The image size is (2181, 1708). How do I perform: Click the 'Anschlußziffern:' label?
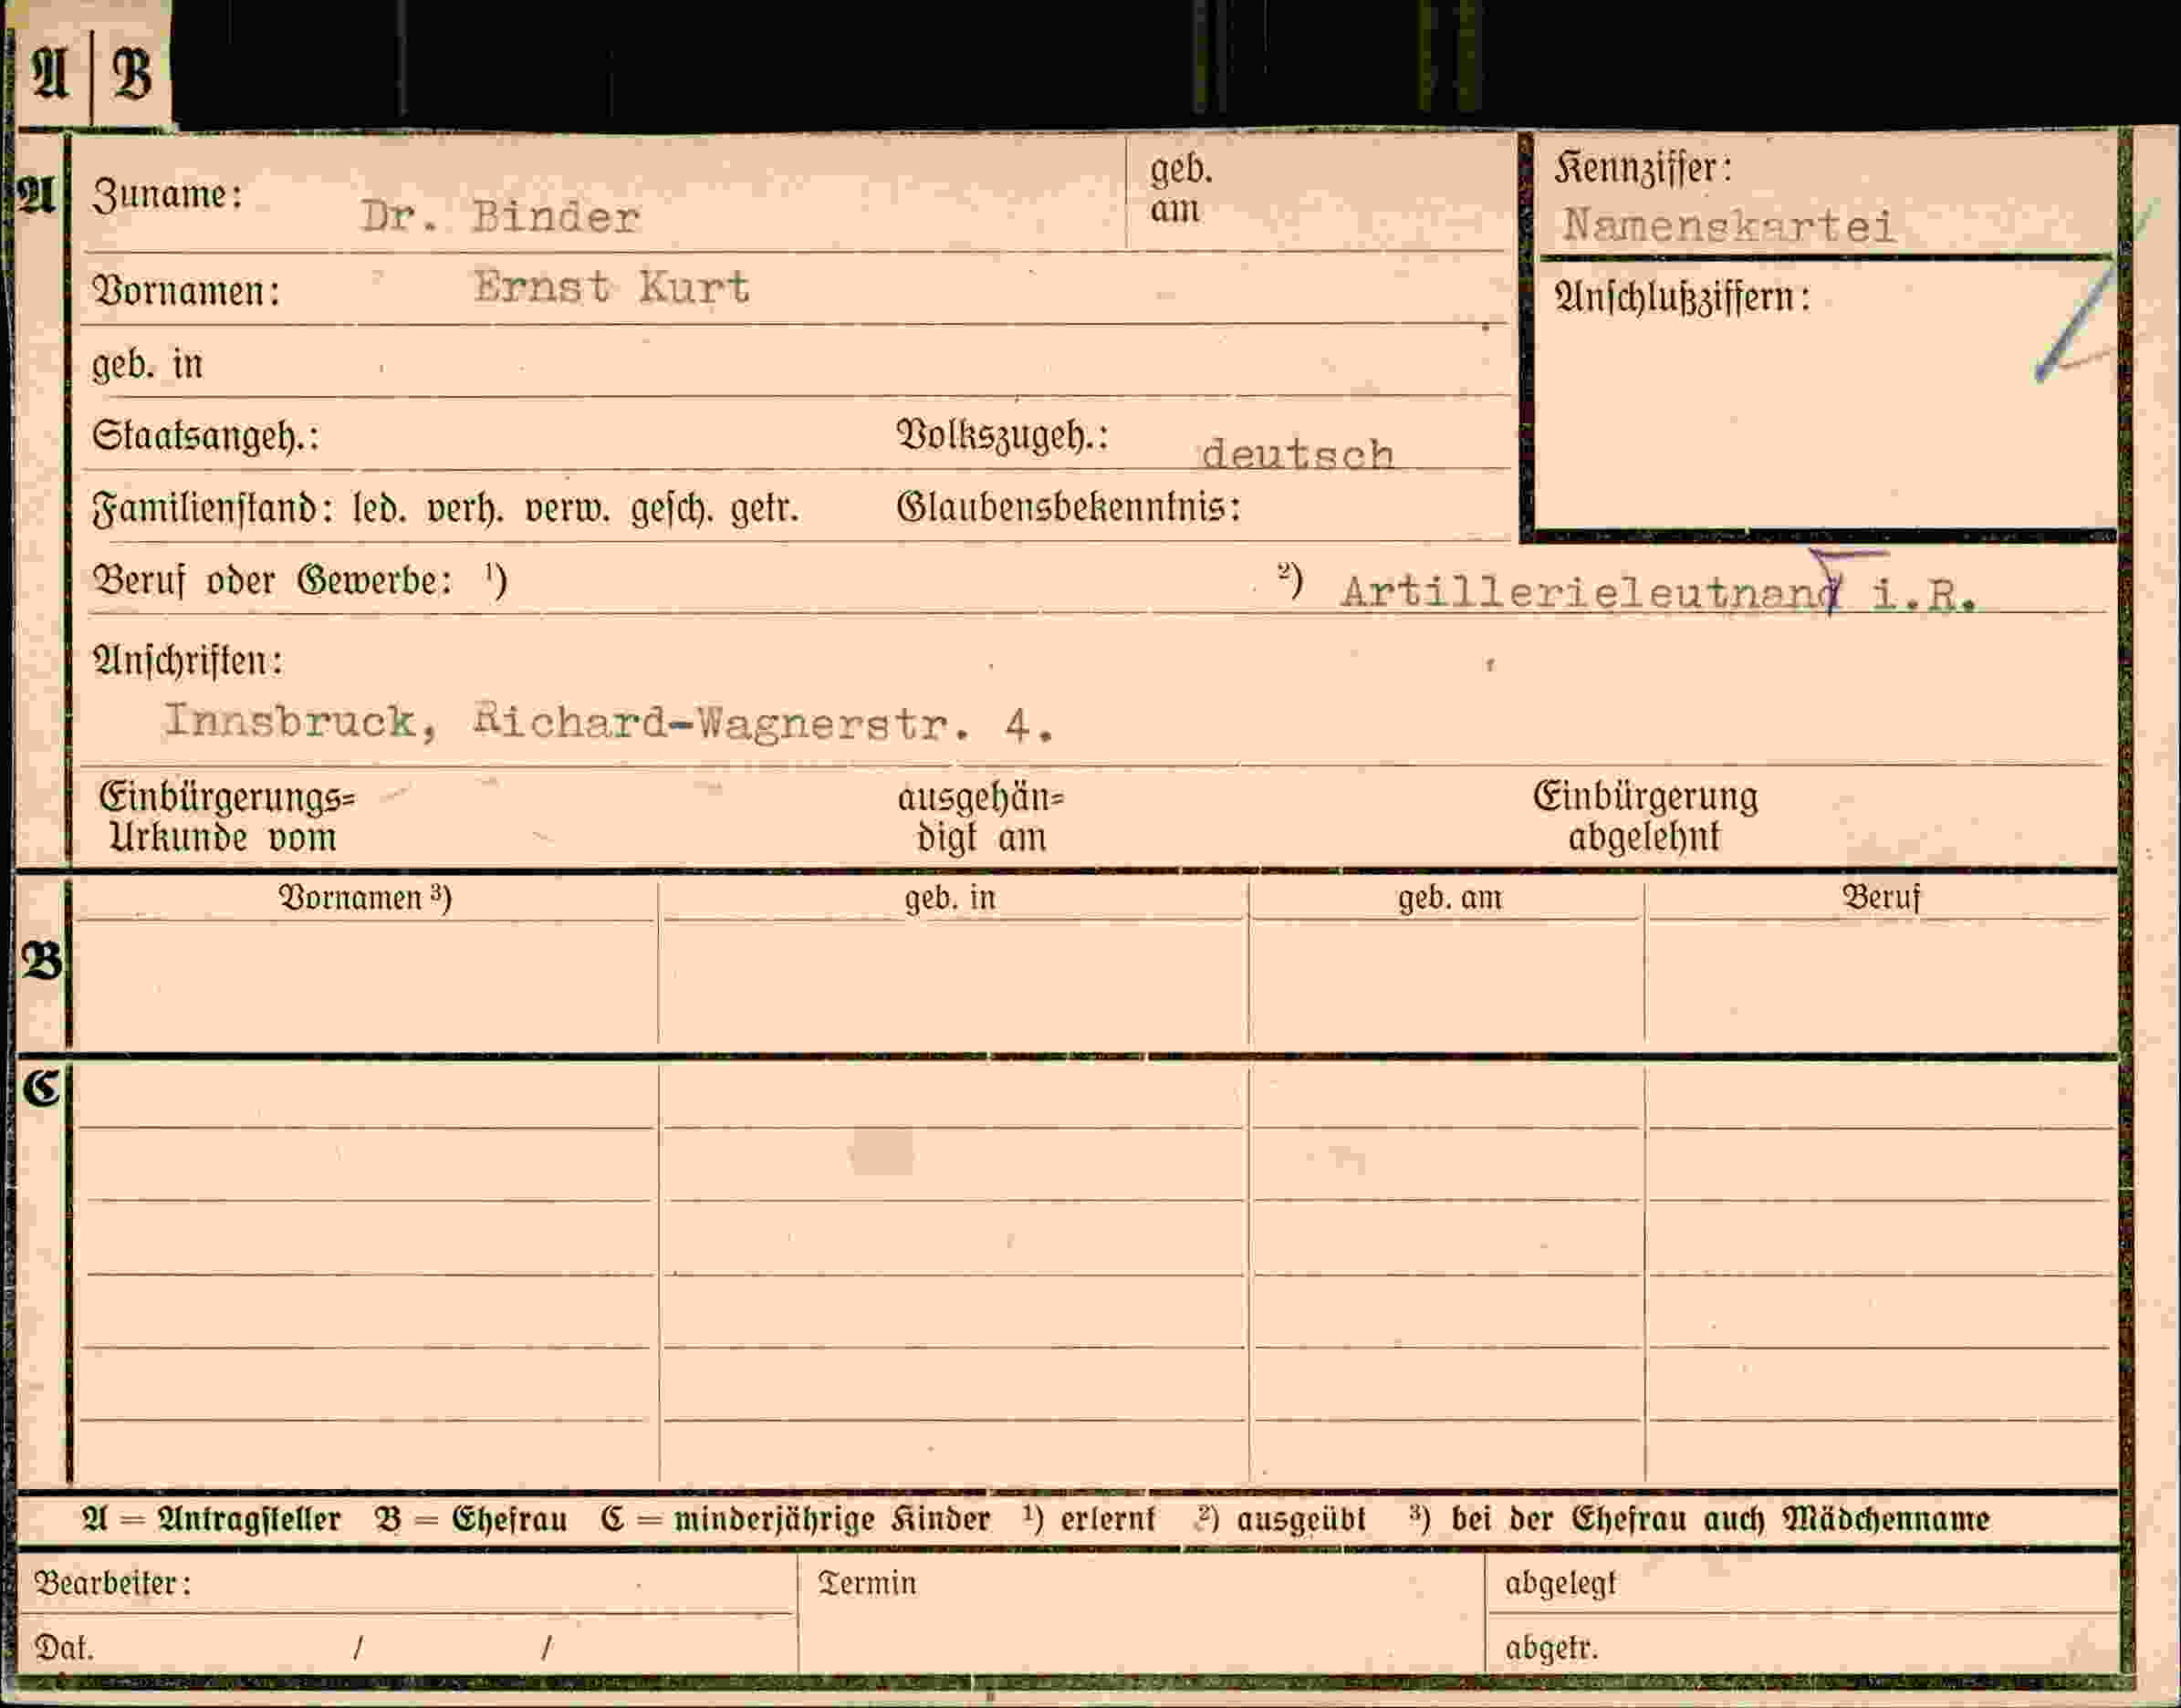(x=1682, y=297)
